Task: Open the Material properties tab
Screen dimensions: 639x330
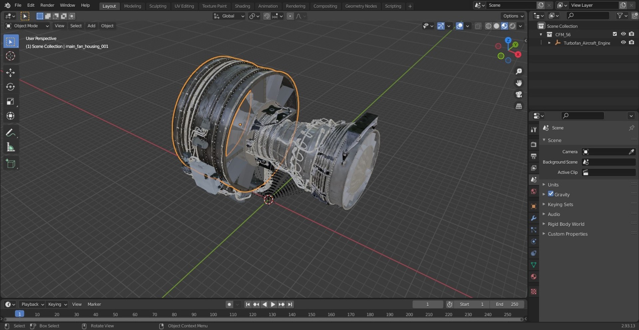Action: tap(533, 277)
